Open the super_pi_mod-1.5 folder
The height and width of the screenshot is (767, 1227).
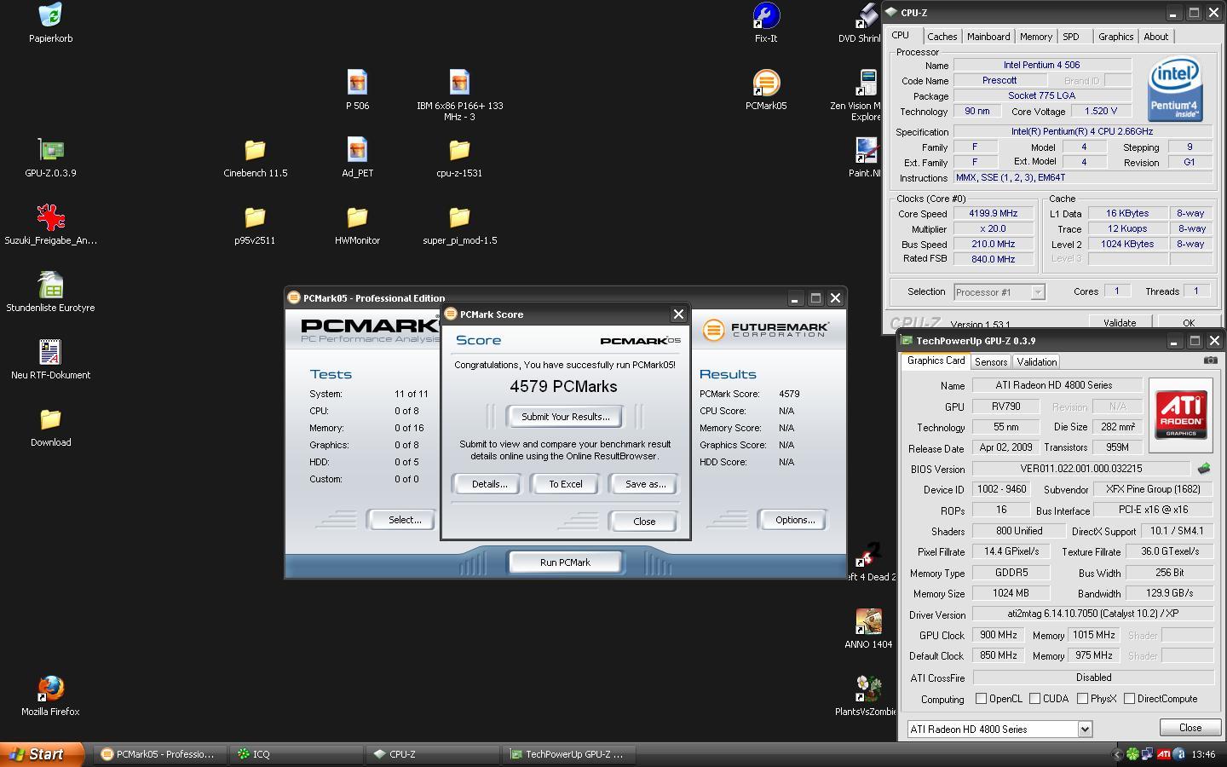tap(459, 224)
